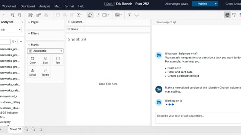Open the data source dropdown showing adv
Viewport: 241px width, 135px height.
click(x=11, y=30)
